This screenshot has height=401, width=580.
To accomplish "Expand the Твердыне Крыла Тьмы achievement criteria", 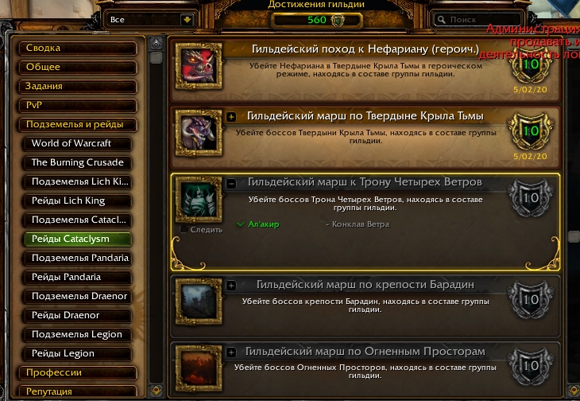I will coord(231,117).
